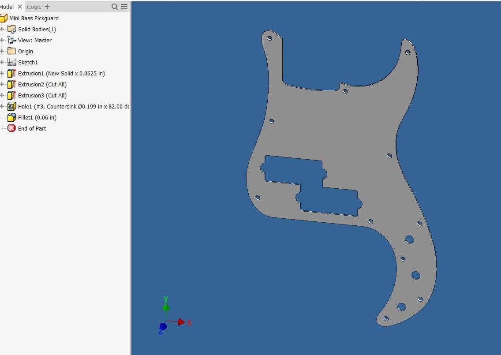
Task: Expand the Extrusion2 node
Action: 2,84
